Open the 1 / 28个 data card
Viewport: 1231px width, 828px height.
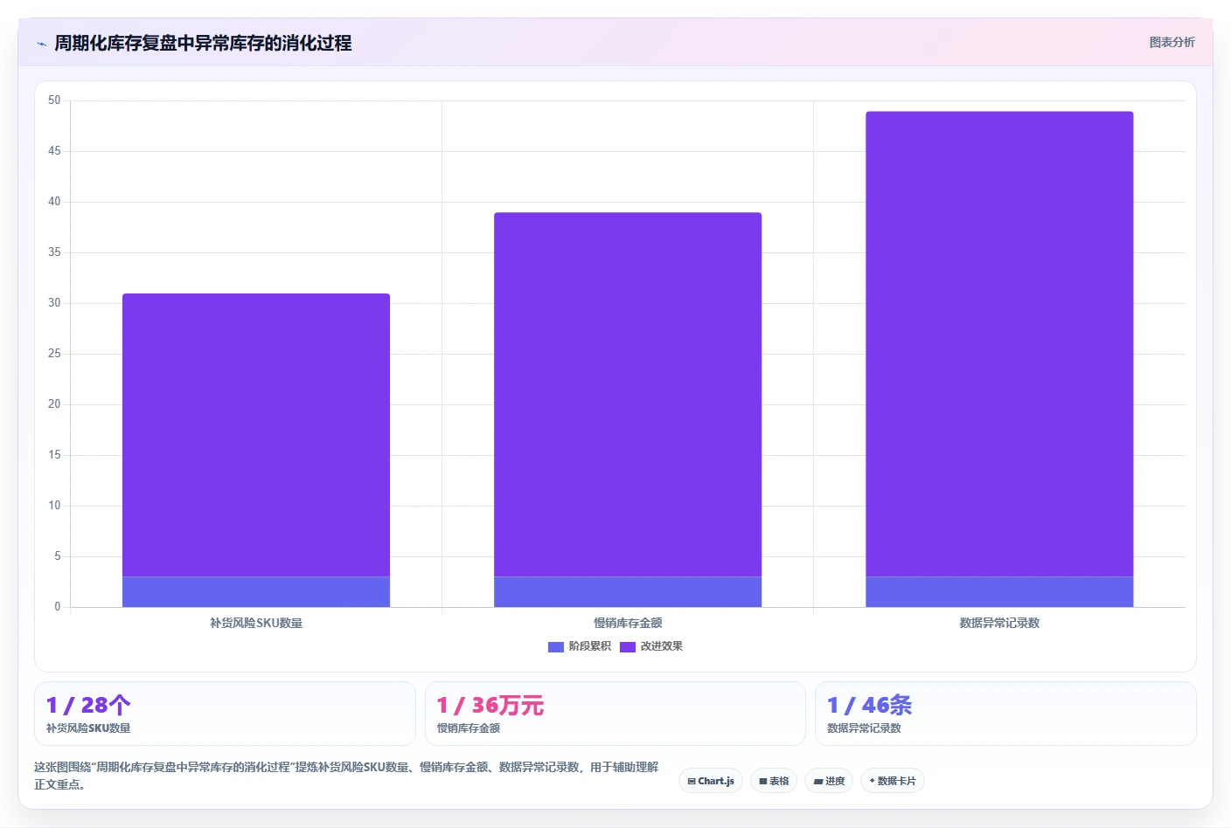(225, 714)
